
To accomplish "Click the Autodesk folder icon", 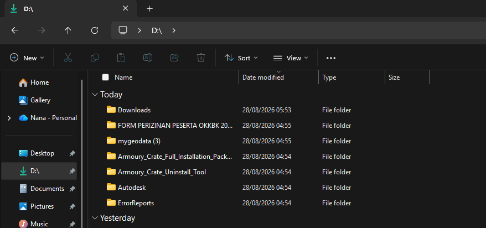I will (111, 187).
